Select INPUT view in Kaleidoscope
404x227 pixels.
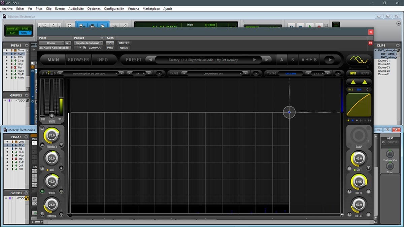[353, 73]
